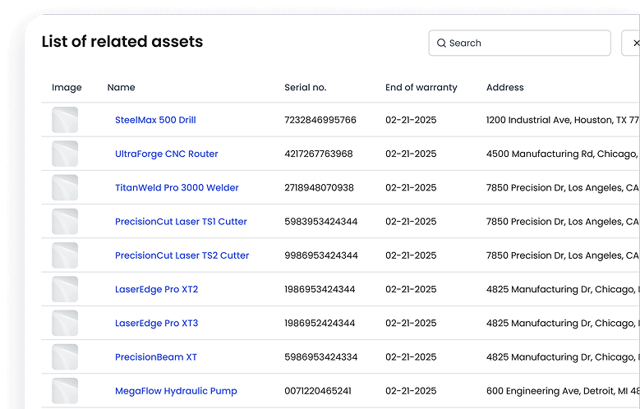Click the TitanWeld Pro 3000 thumbnail image
Image resolution: width=640 pixels, height=409 pixels.
pos(65,187)
